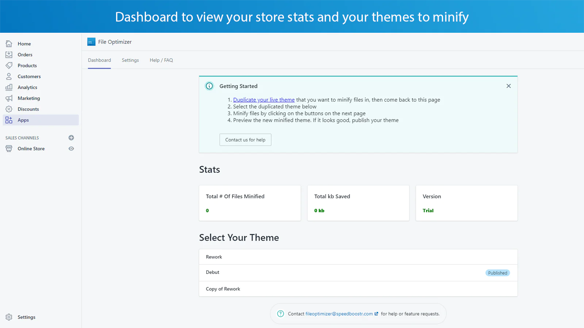Open Customers via the person icon
The height and width of the screenshot is (328, 584).
tap(9, 76)
